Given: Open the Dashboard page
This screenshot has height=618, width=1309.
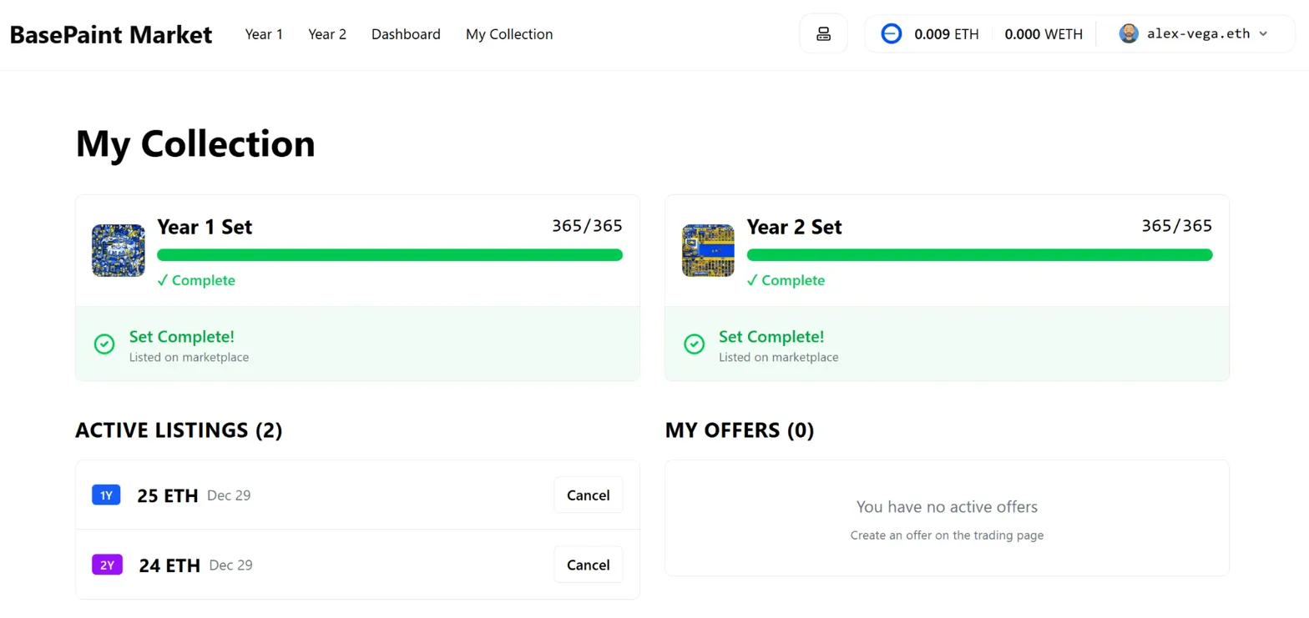Looking at the screenshot, I should 406,34.
